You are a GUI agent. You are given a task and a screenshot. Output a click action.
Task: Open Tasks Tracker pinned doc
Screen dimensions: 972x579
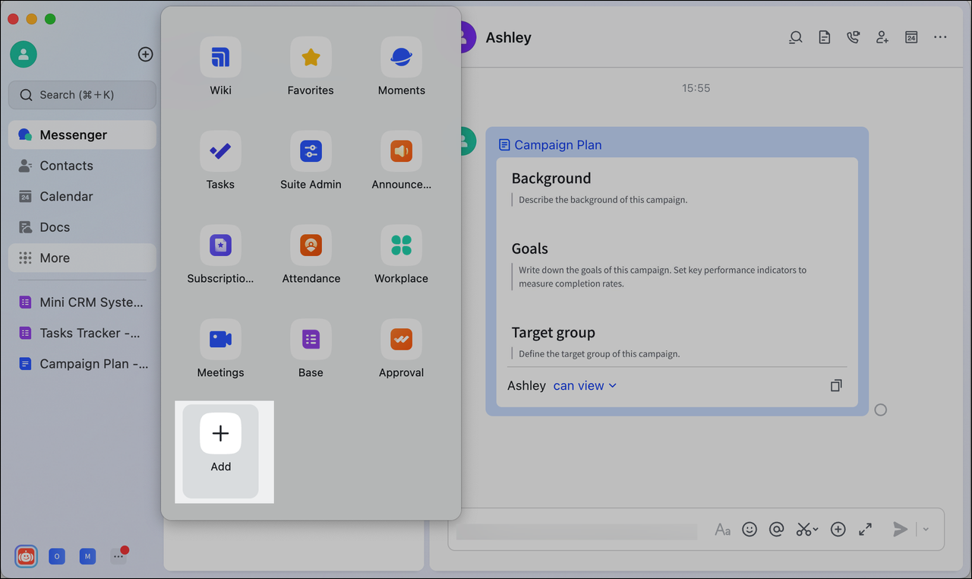pyautogui.click(x=82, y=333)
